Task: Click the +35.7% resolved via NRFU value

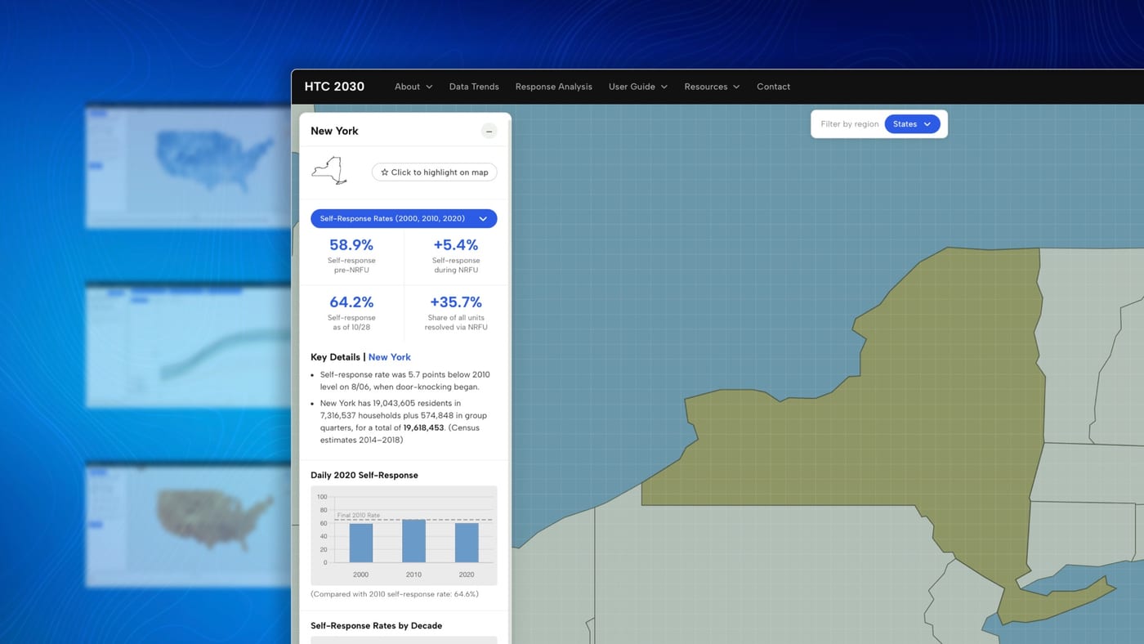Action: tap(456, 302)
